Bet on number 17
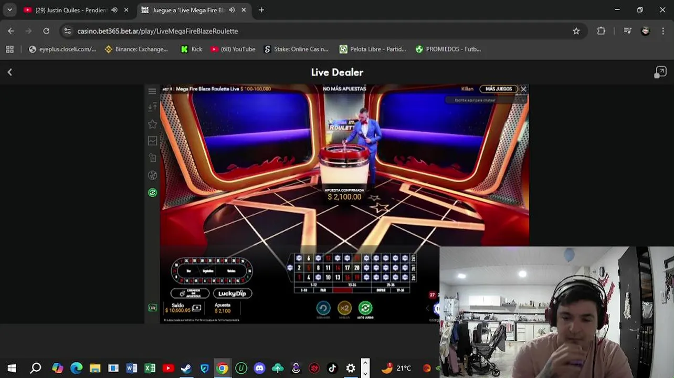Image resolution: width=674 pixels, height=378 pixels. (347, 268)
